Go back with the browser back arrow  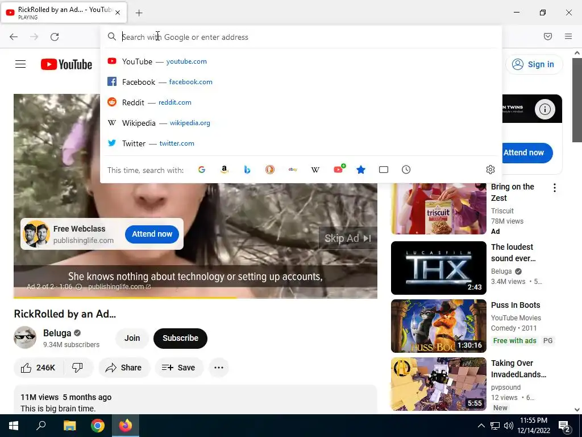tap(14, 37)
